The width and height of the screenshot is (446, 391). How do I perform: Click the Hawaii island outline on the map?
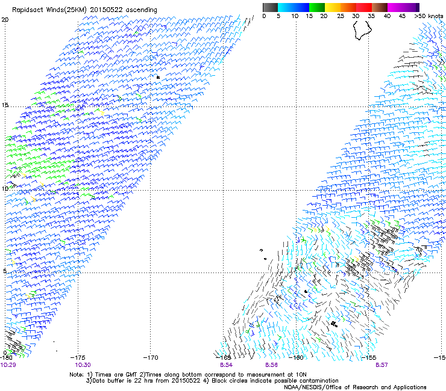[362, 30]
